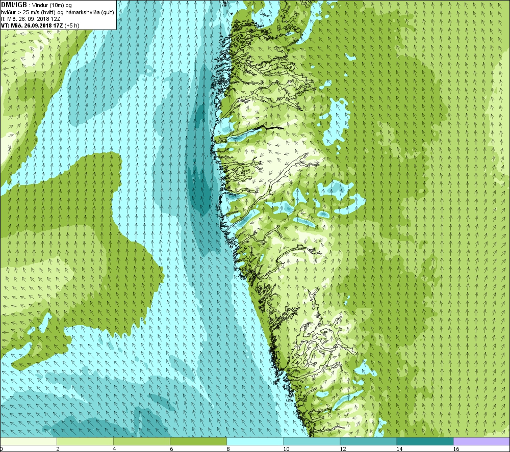The width and height of the screenshot is (510, 452).
Task: Click the "DMI/IGB" title text
Action: [x=14, y=5]
